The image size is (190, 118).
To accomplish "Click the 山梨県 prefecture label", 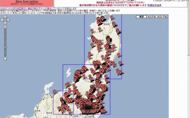I will pyautogui.click(x=75, y=116).
